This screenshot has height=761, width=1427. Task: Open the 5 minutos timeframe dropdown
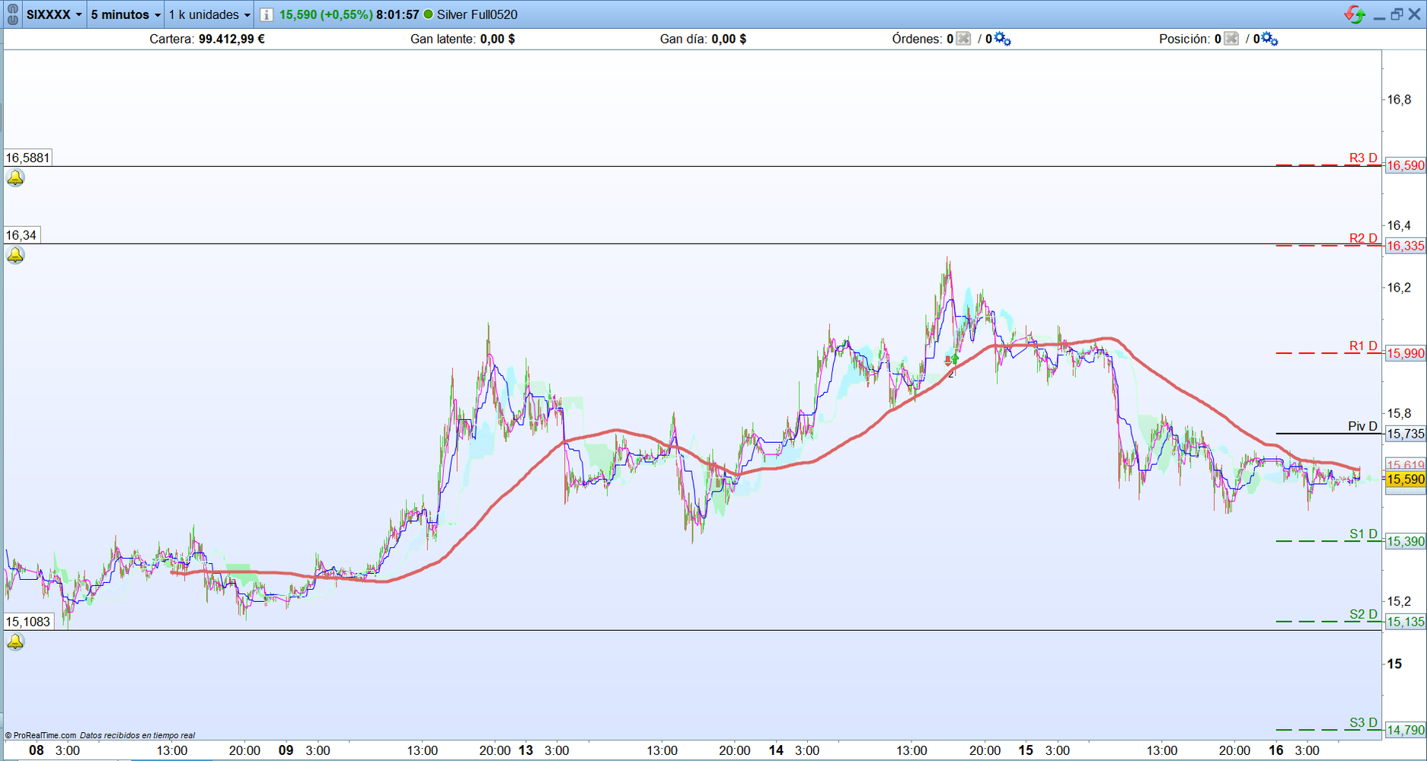coord(126,14)
